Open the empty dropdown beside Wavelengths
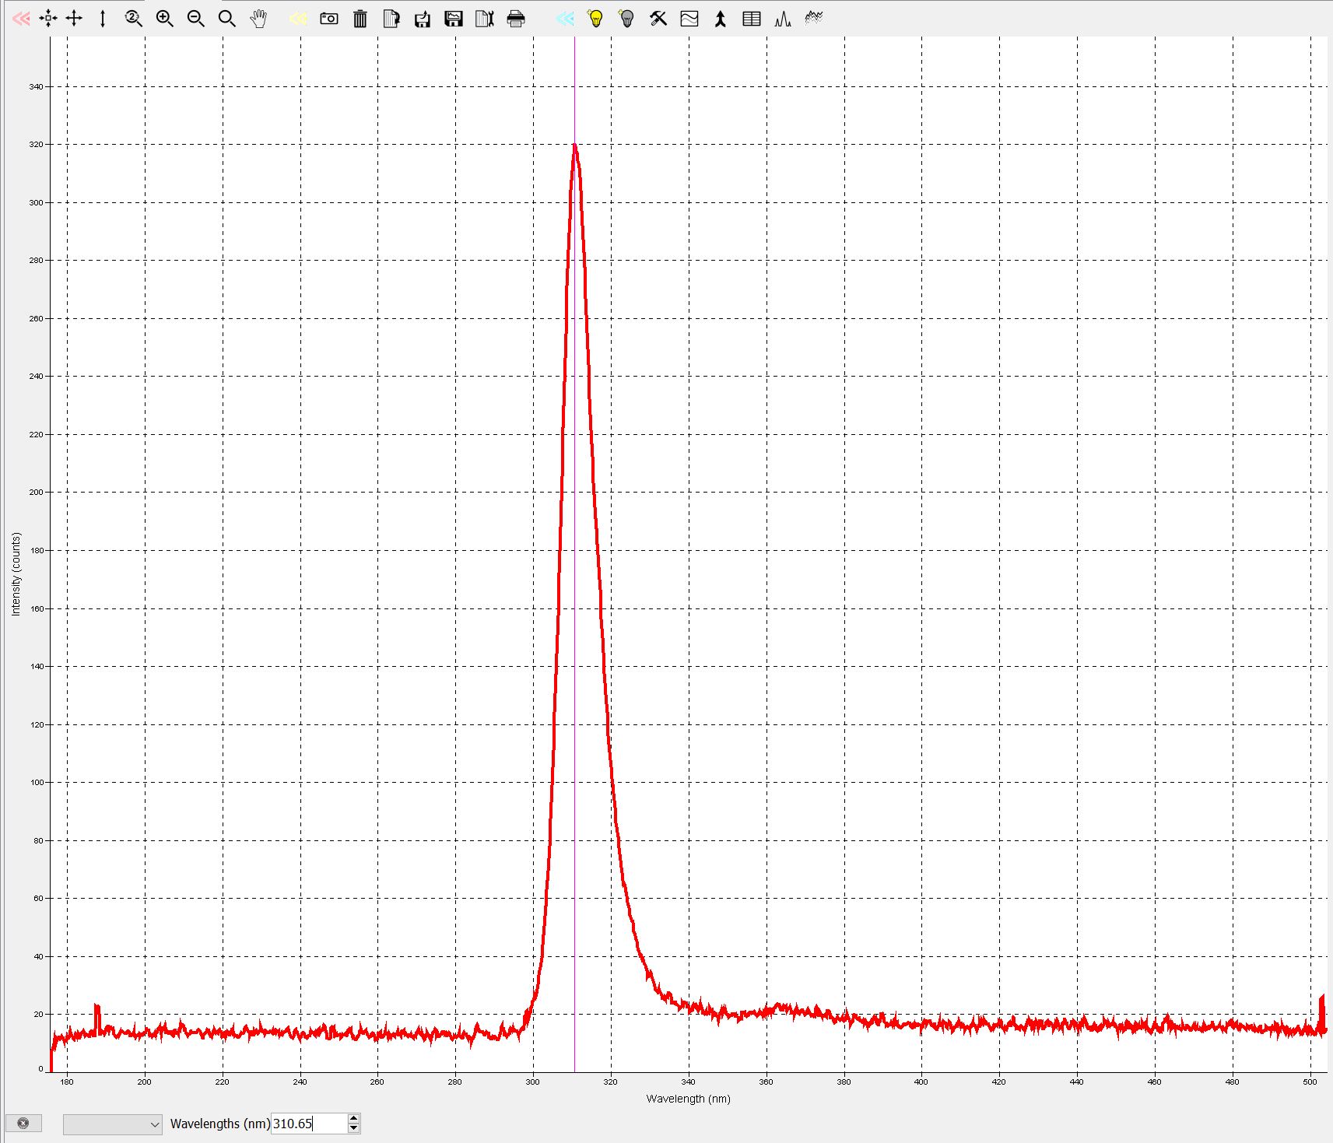This screenshot has height=1143, width=1333. tap(112, 1124)
